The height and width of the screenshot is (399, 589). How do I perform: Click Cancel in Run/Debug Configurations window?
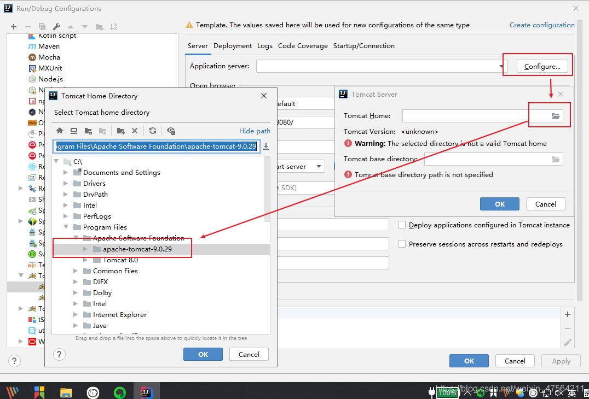(x=515, y=361)
